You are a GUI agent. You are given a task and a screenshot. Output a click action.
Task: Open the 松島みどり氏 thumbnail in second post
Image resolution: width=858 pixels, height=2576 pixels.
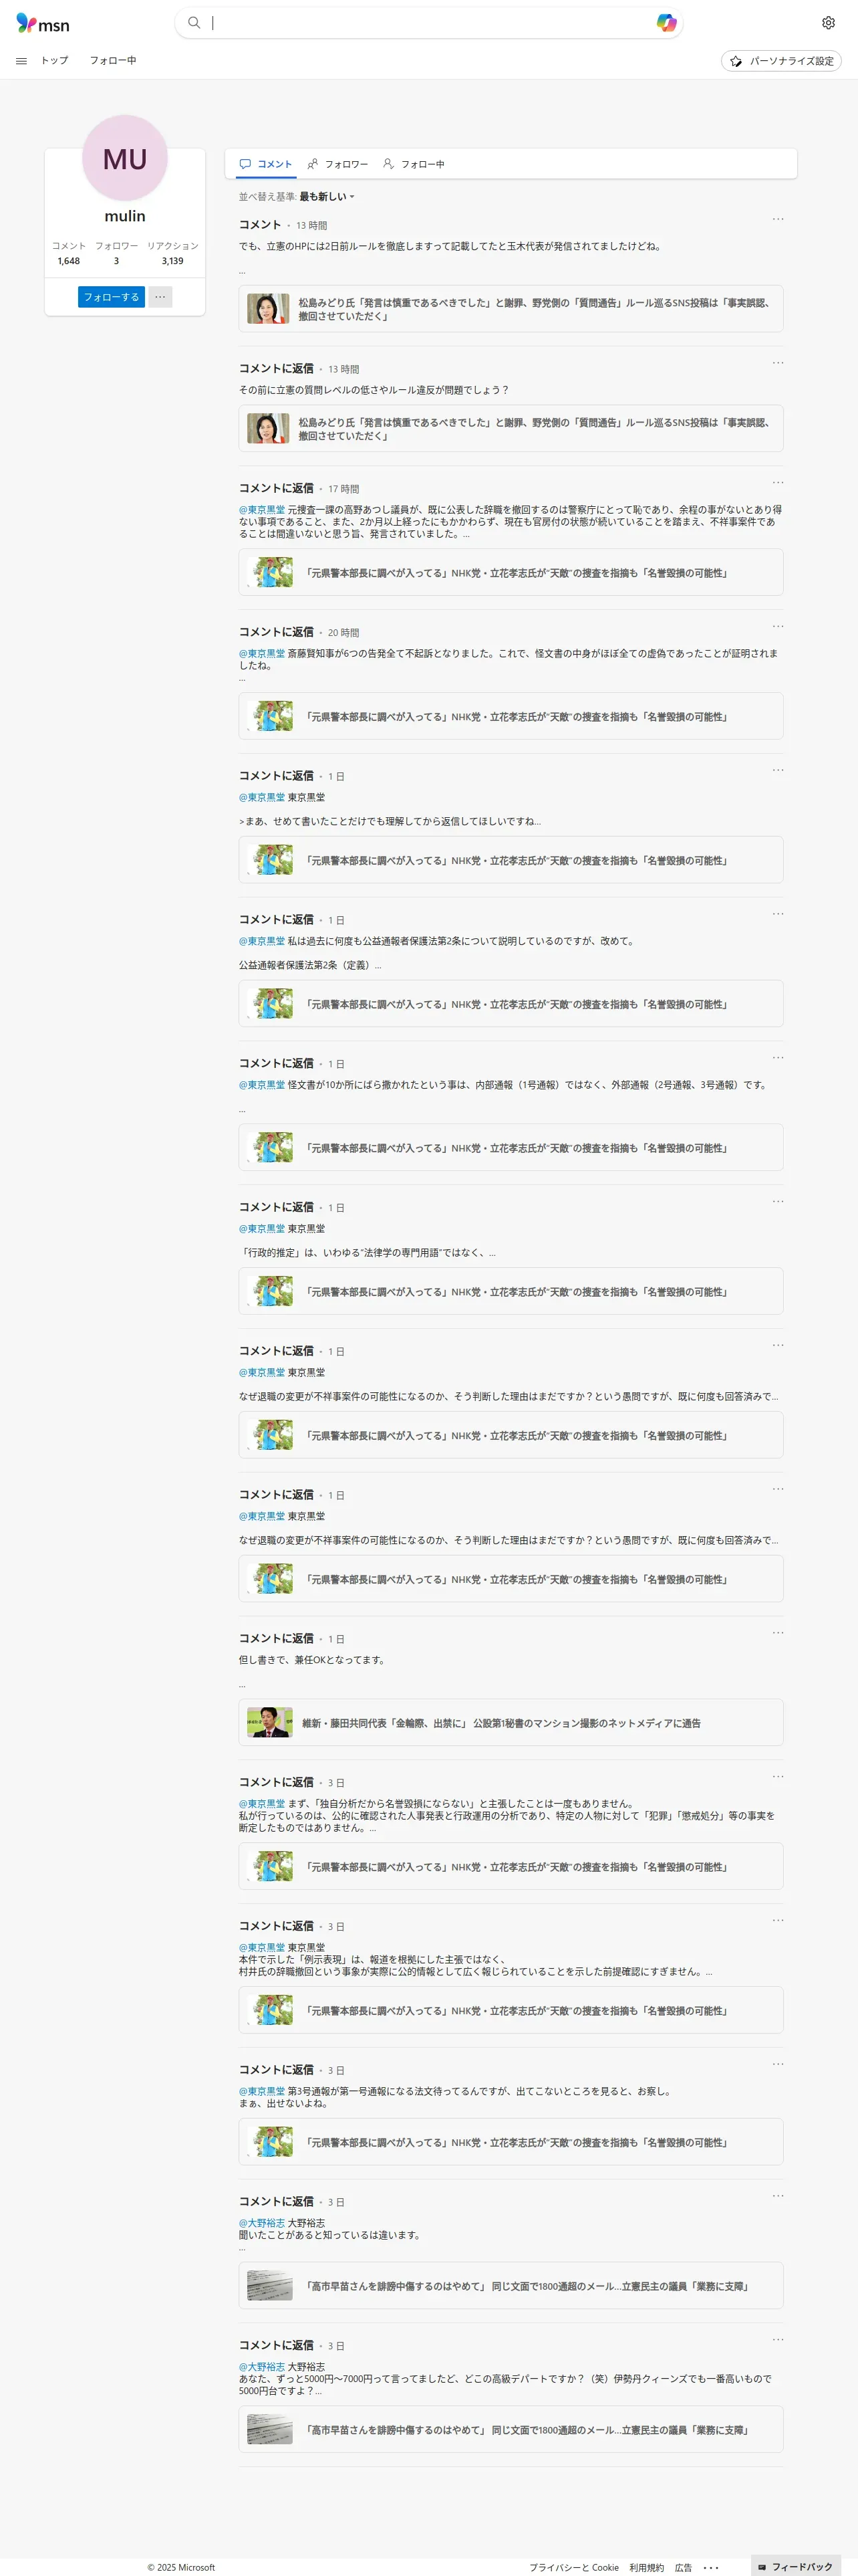coord(269,428)
